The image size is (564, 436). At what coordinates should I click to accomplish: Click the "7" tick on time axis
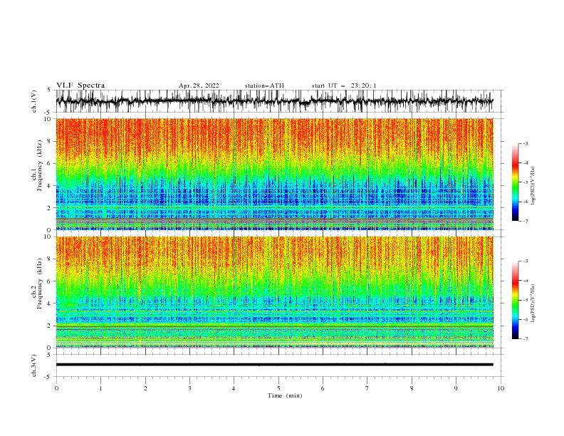[x=367, y=388]
